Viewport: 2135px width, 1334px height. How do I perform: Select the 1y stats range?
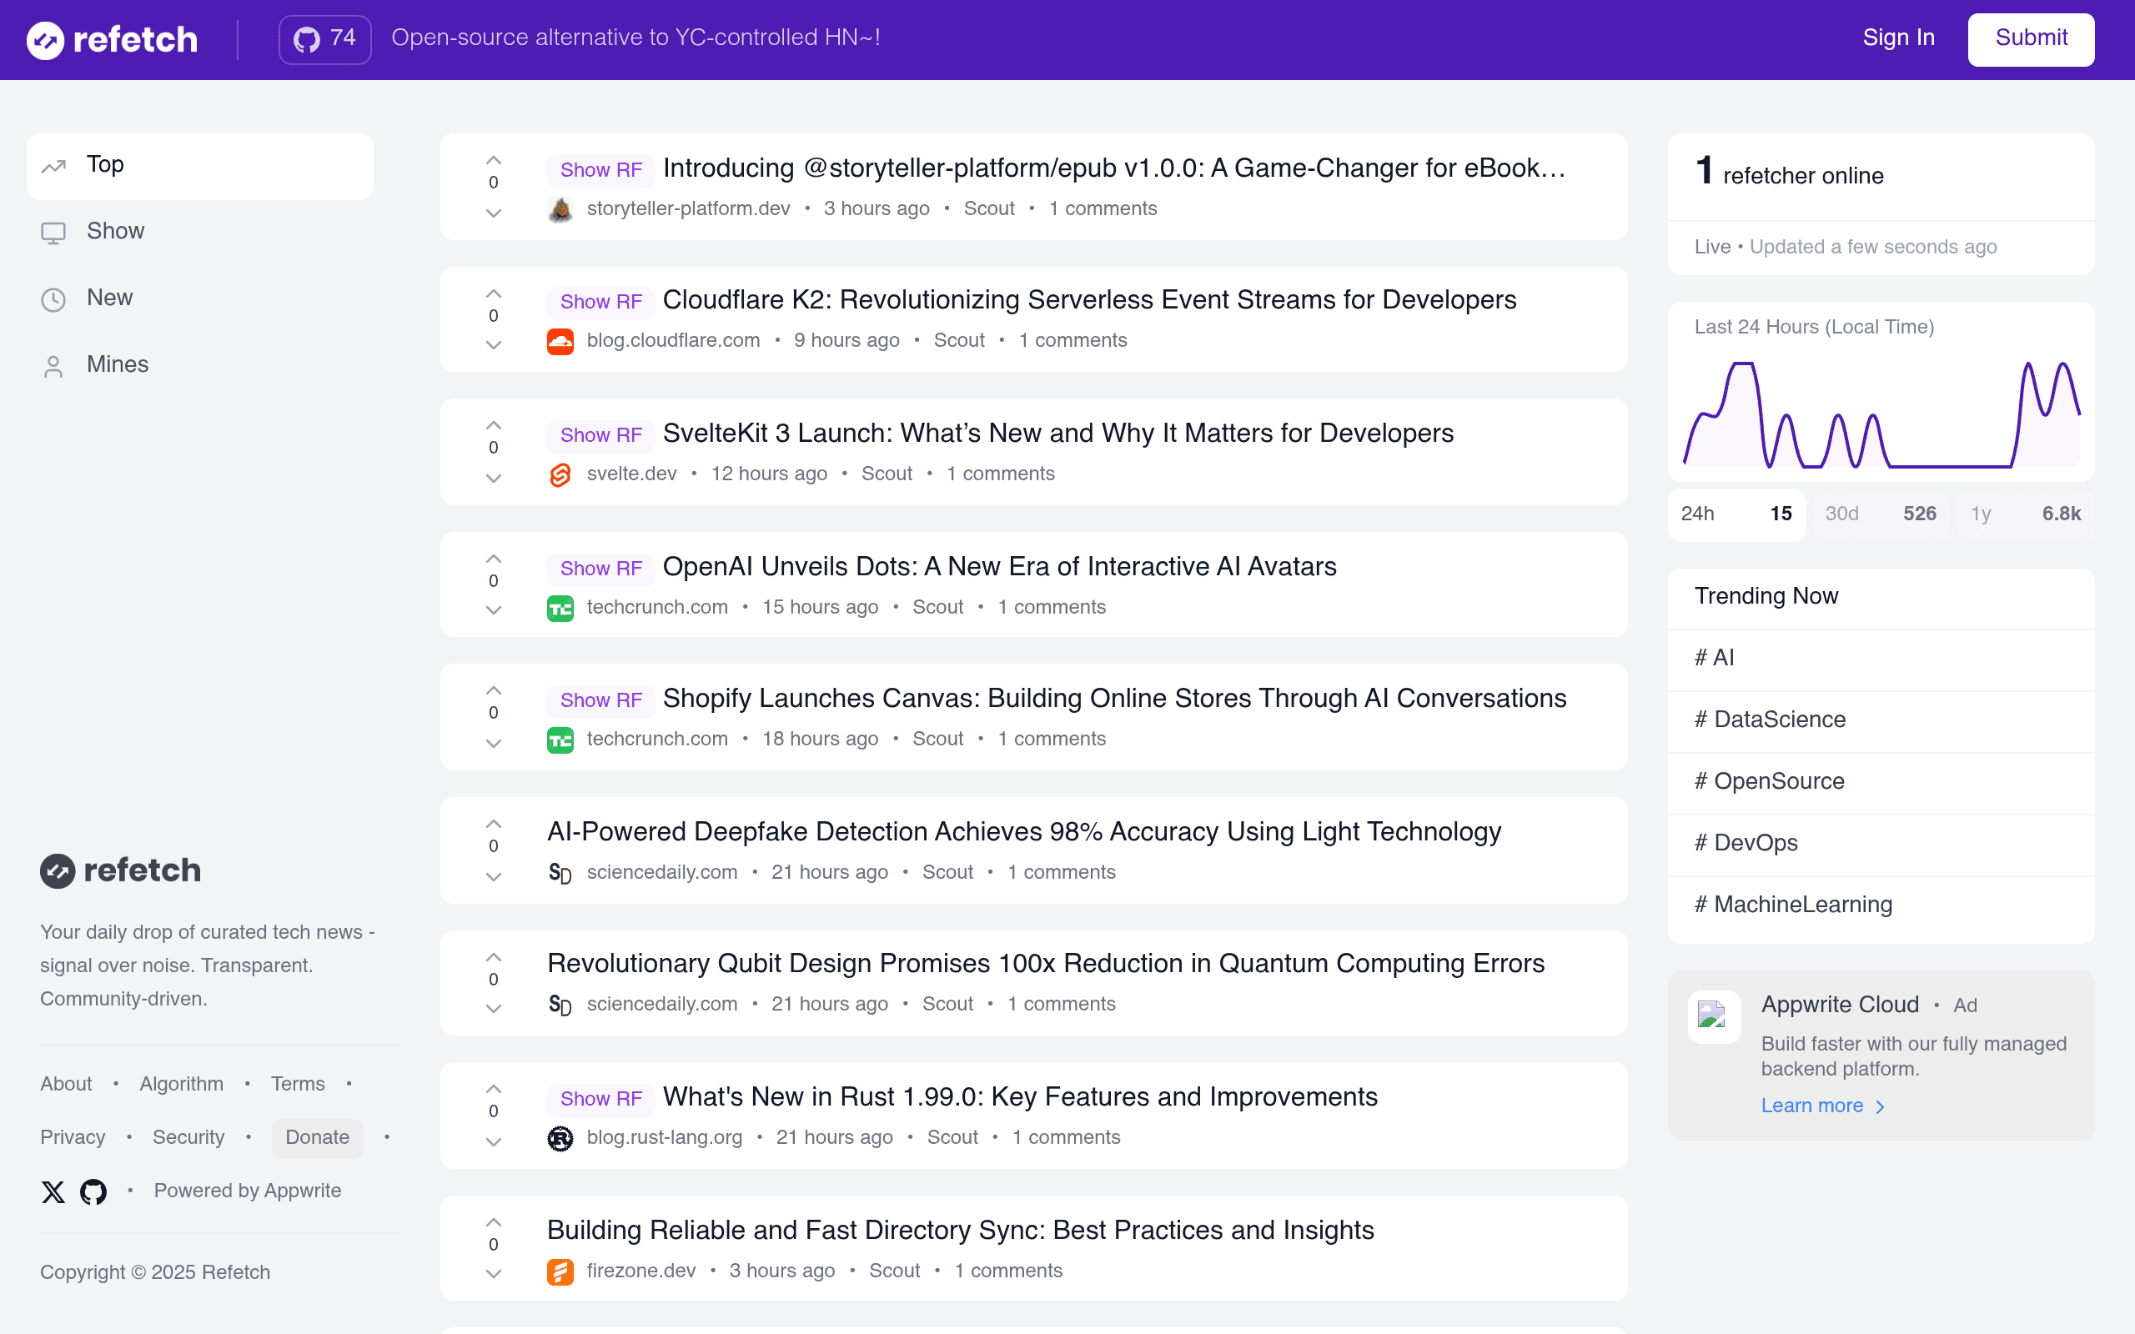[2026, 514]
